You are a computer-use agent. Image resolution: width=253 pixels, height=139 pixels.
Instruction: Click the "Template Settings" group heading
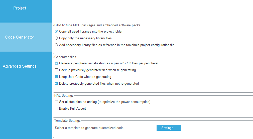[x=67, y=121]
